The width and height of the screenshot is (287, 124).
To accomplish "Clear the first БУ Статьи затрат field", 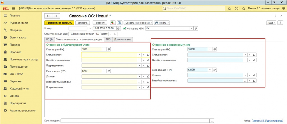I will click(x=144, y=55).
